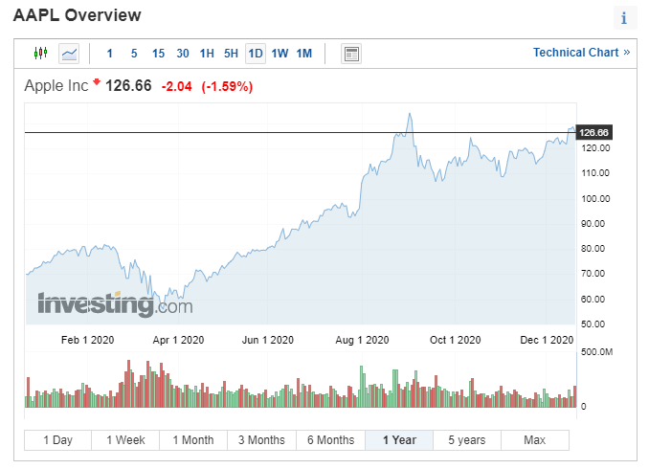Switch interval to 1W
Image resolution: width=649 pixels, height=469 pixels.
coord(280,53)
